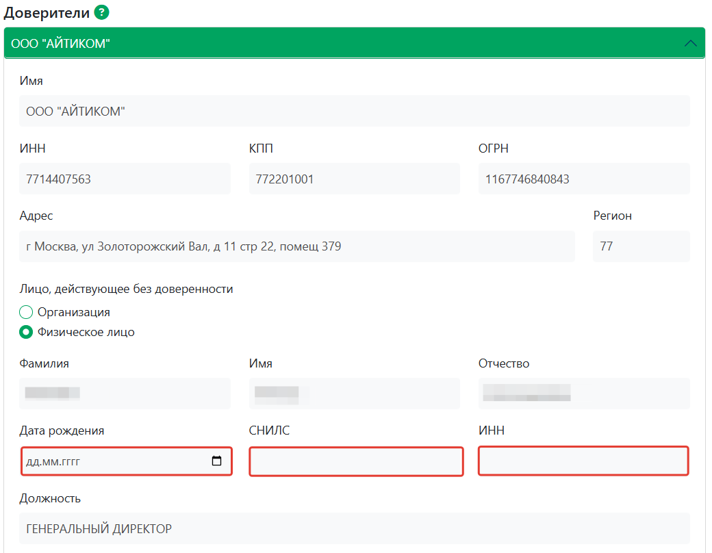Click the empty СНИЛС field
This screenshot has height=553, width=712.
coord(356,461)
